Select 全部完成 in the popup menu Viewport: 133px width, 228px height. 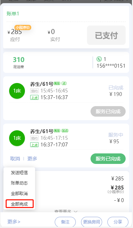tap(20, 204)
